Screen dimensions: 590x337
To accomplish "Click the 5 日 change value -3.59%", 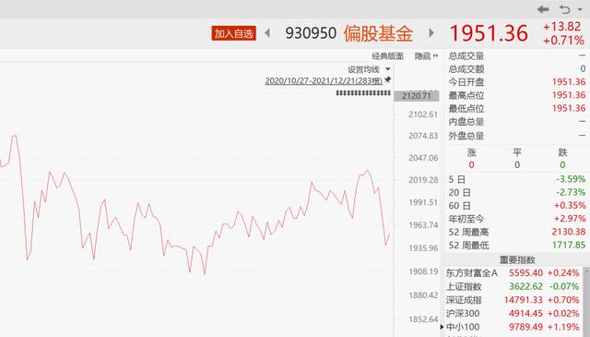I will click(x=571, y=179).
